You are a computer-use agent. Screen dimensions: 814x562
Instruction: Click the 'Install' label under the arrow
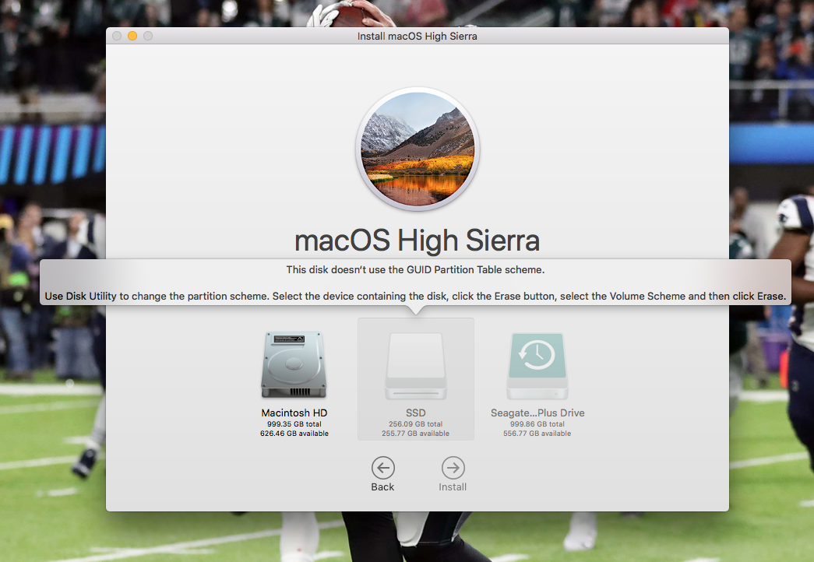pos(453,486)
